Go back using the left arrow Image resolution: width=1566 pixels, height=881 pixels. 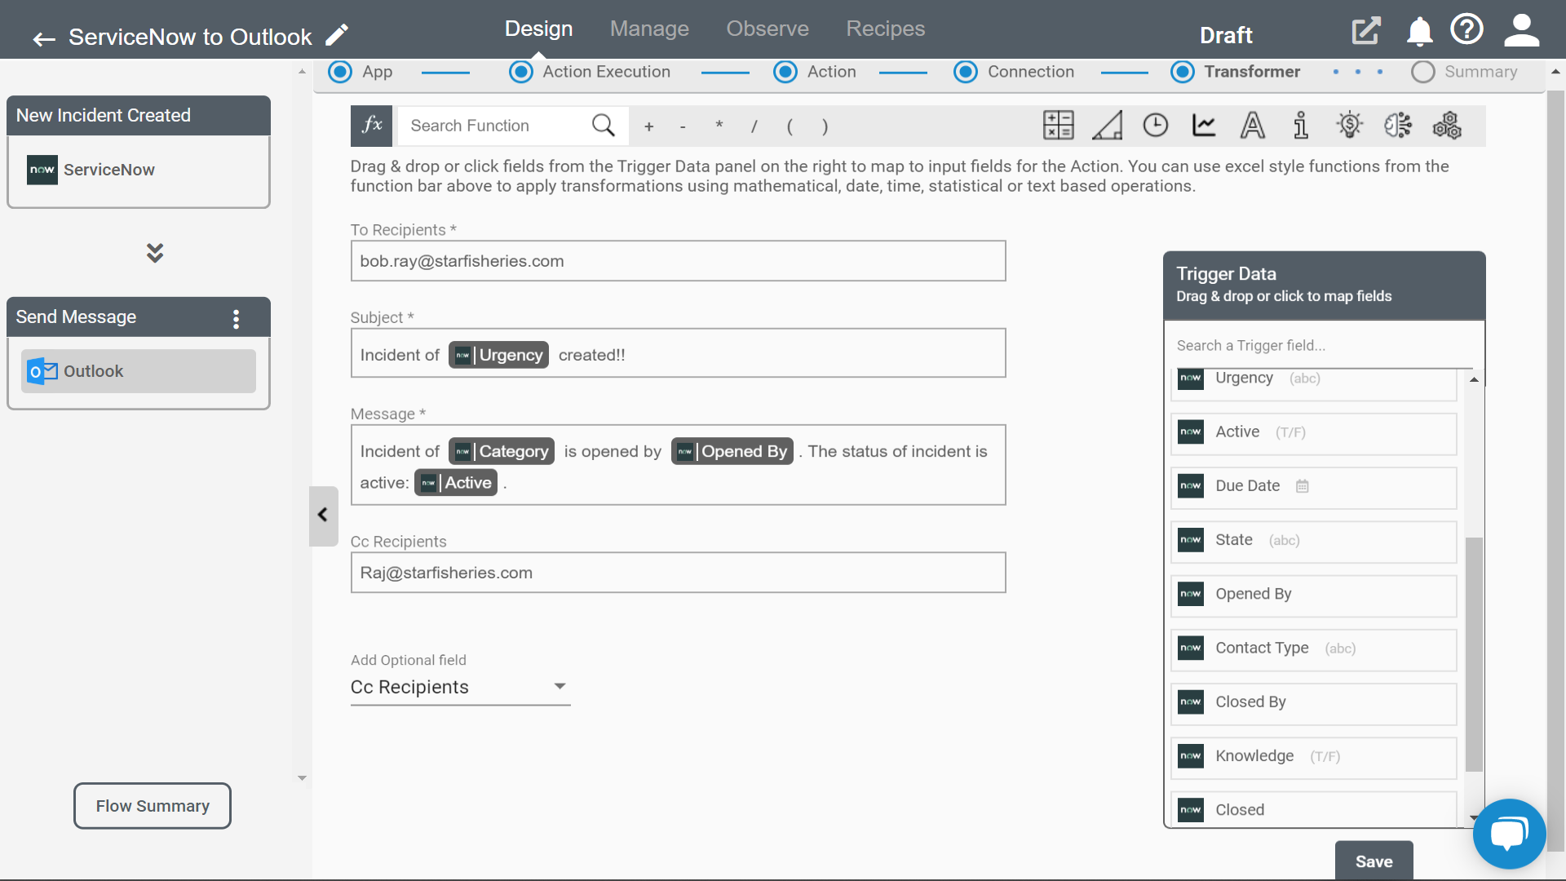(44, 38)
